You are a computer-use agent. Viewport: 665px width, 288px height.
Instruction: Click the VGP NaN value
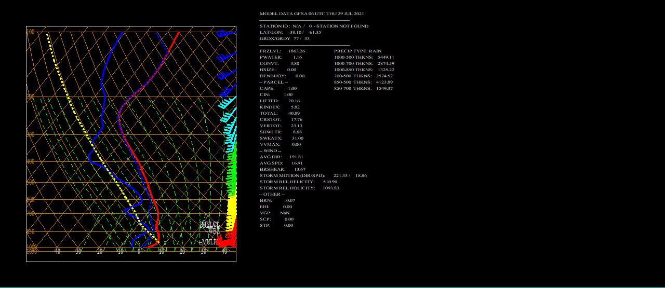(x=285, y=213)
